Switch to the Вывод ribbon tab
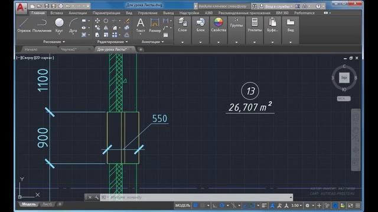 point(168,13)
